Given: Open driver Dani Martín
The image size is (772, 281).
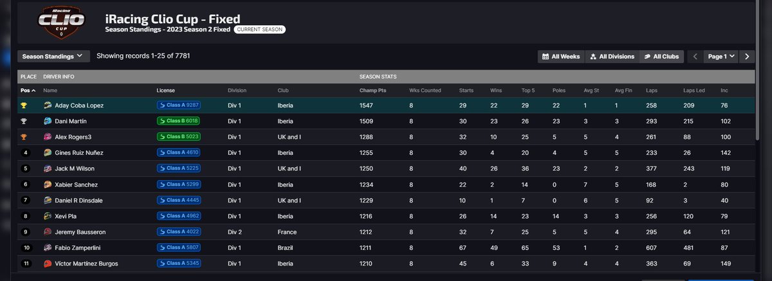Looking at the screenshot, I should (x=71, y=121).
